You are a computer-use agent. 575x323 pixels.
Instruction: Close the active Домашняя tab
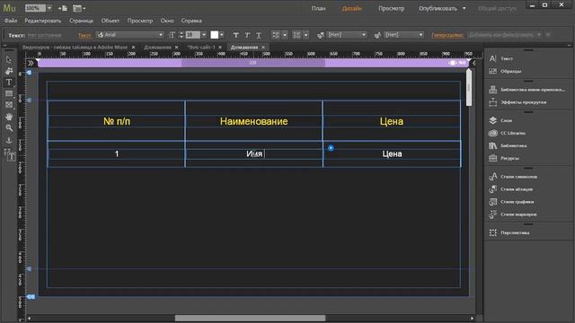click(263, 48)
